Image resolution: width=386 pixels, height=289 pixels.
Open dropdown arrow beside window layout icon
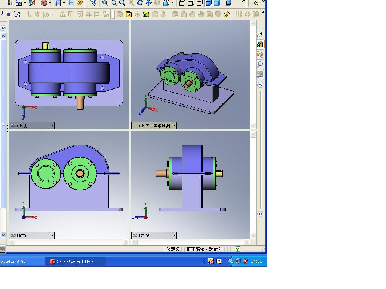click(64, 3)
